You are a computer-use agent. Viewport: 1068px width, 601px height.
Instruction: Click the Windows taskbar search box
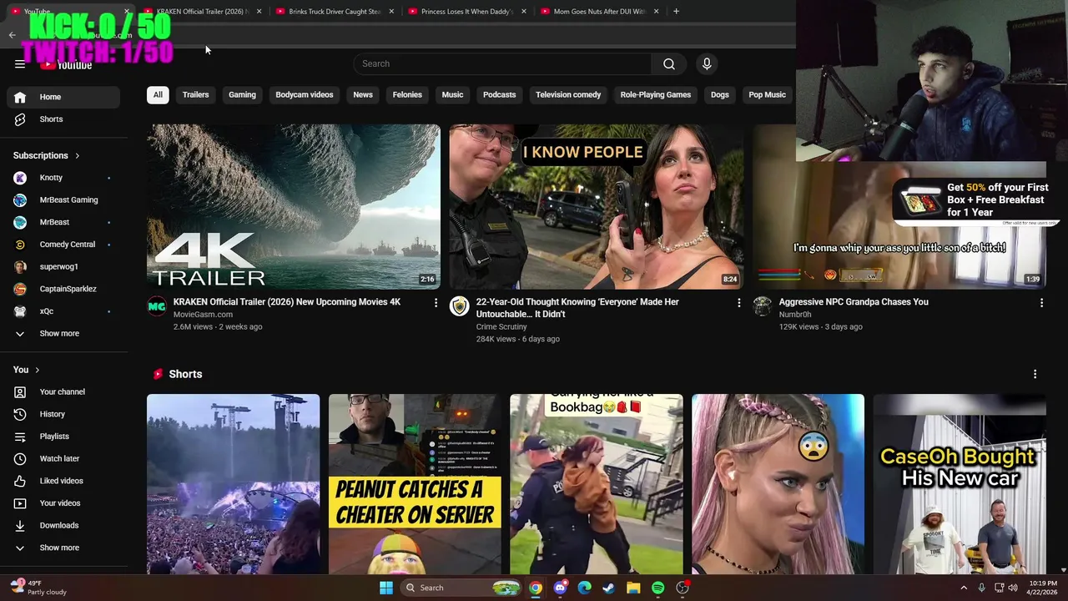tap(461, 588)
